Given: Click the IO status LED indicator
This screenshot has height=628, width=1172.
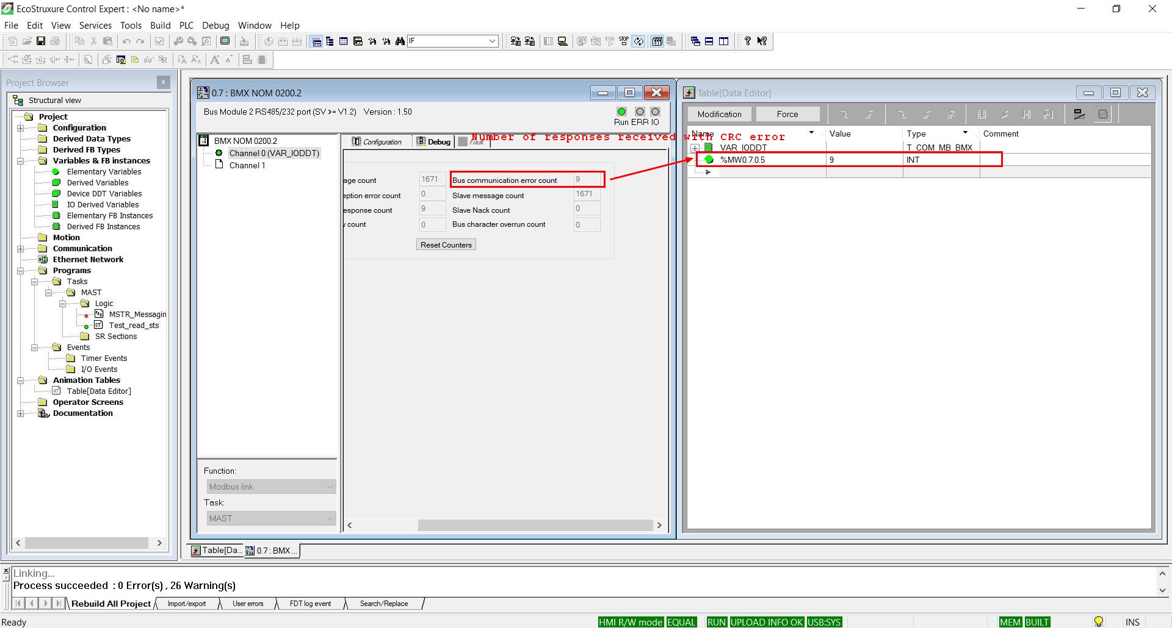Looking at the screenshot, I should click(655, 112).
